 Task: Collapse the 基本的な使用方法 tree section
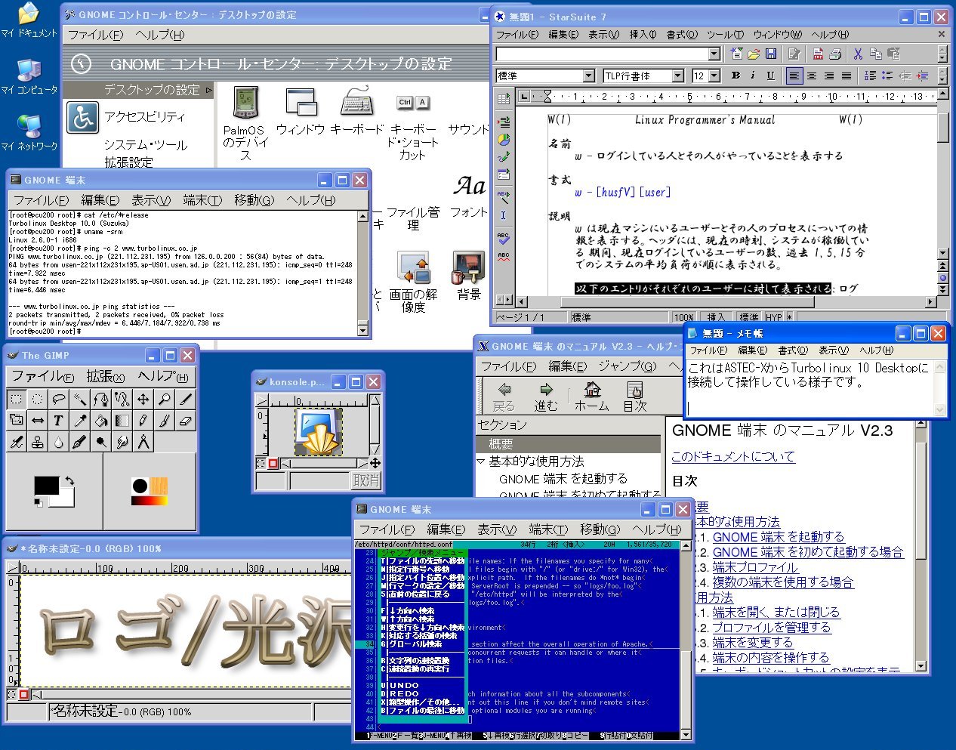[x=481, y=461]
